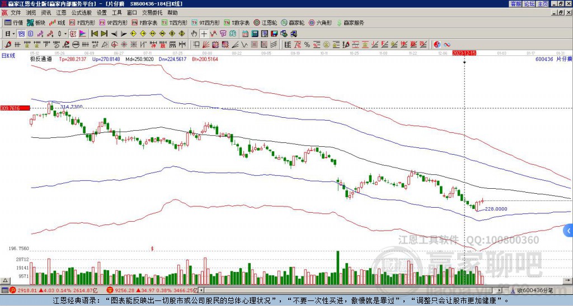Click the 收600436分笔 status entry

(532, 290)
